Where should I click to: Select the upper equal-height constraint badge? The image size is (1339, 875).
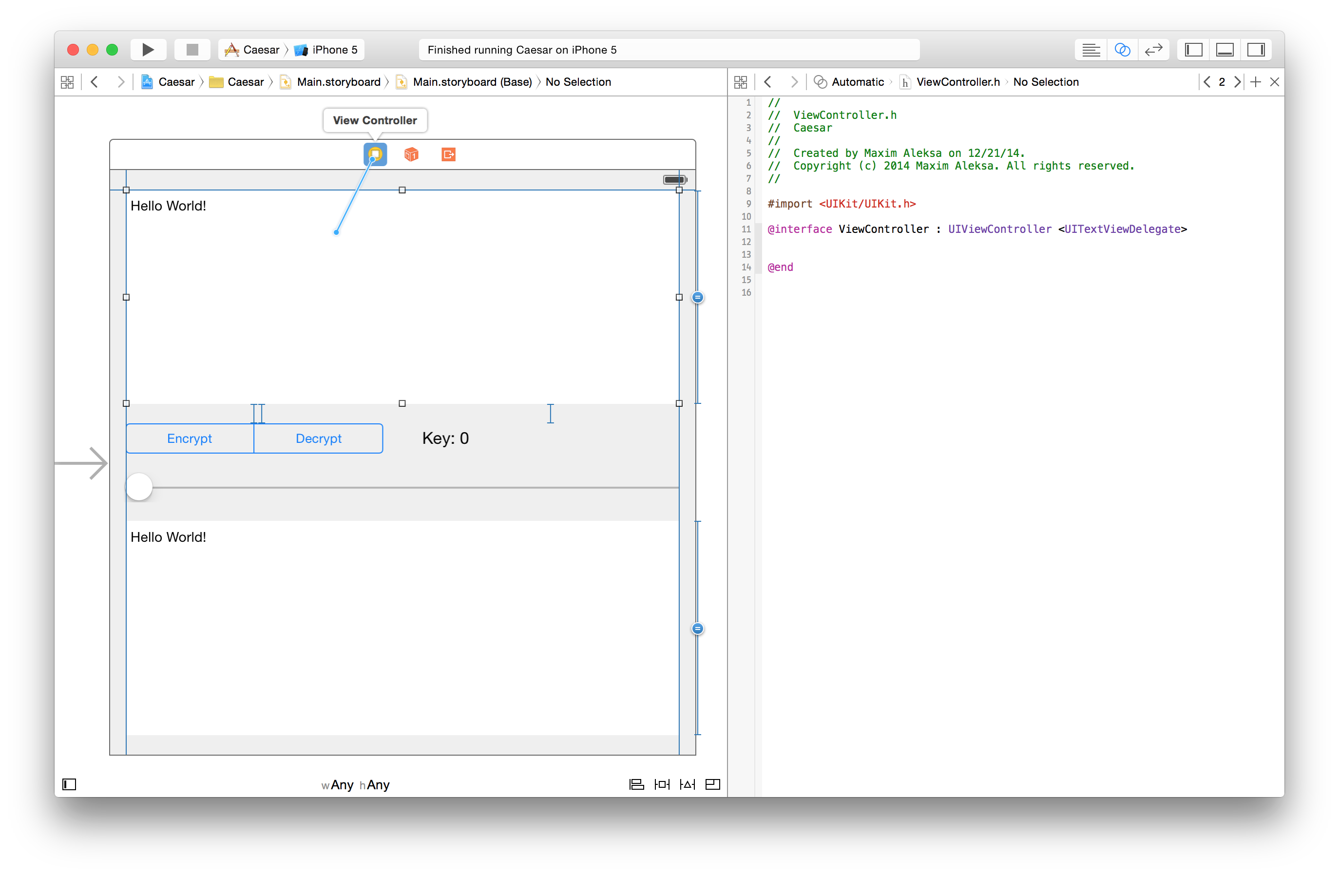pos(697,297)
